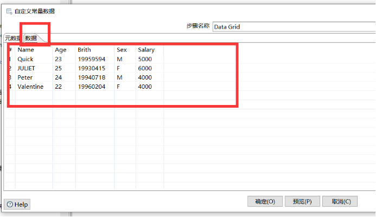
Task: Select Peter's salary cell 4000
Action: (150, 77)
